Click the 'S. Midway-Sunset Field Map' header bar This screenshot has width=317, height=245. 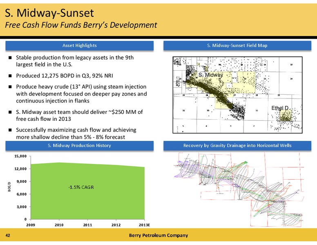pos(237,45)
